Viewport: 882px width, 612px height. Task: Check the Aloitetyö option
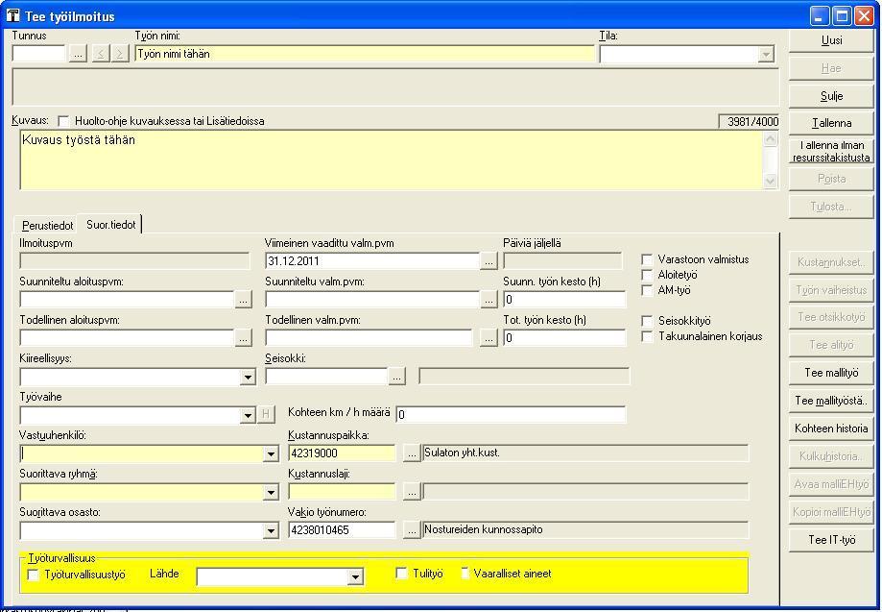coord(648,275)
